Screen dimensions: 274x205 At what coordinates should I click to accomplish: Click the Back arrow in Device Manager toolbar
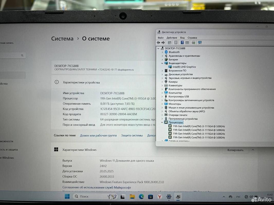[159, 43]
